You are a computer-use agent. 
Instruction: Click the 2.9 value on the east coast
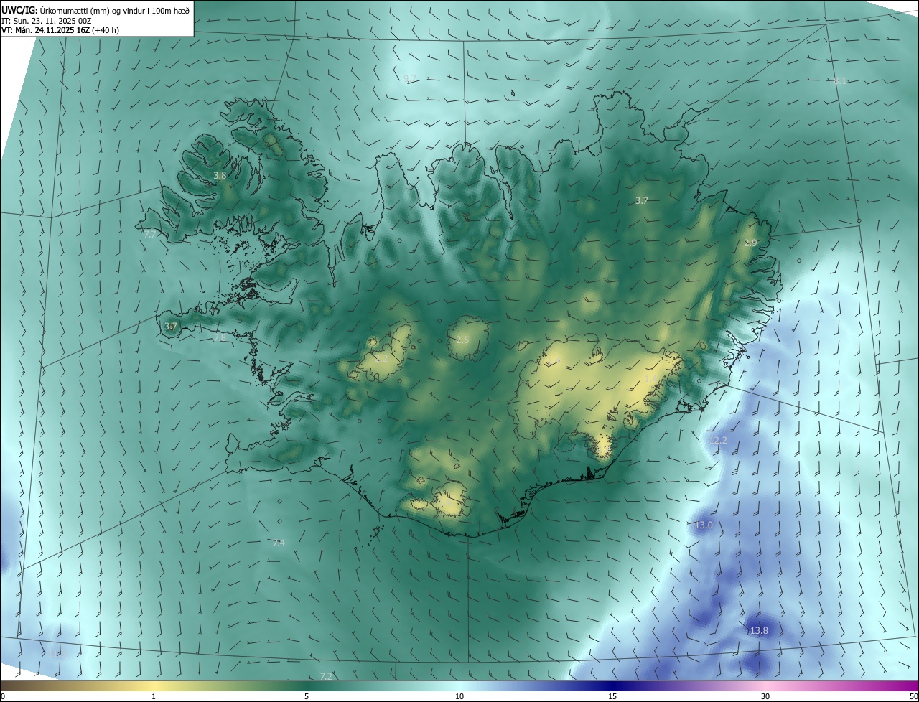coord(750,243)
